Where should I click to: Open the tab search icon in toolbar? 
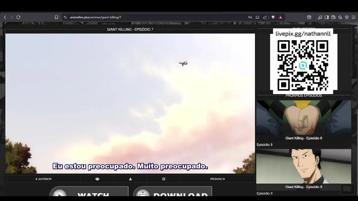(x=309, y=17)
